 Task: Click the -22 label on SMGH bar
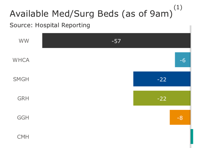162,80
